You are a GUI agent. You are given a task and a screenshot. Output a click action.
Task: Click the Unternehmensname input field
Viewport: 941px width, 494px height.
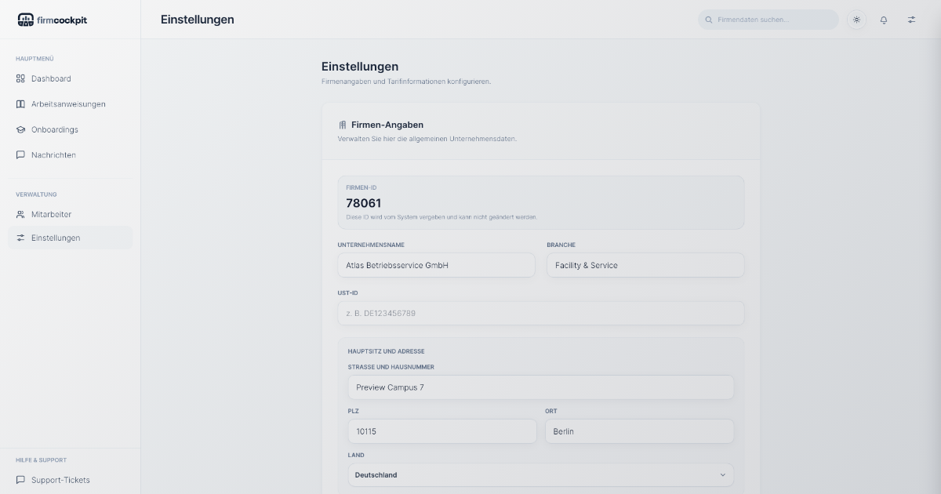[x=436, y=265]
